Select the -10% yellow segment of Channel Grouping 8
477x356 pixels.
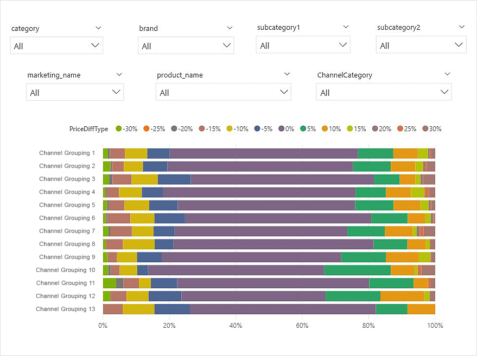click(139, 244)
